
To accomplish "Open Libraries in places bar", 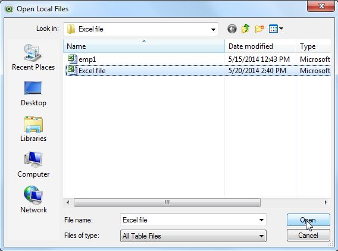I will (33, 129).
